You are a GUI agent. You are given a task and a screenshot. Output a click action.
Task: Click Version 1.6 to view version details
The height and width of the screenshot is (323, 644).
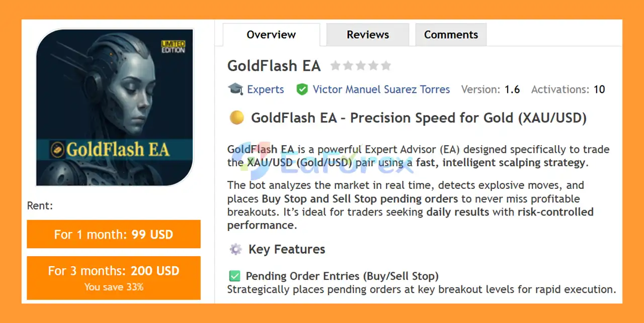pyautogui.click(x=512, y=89)
